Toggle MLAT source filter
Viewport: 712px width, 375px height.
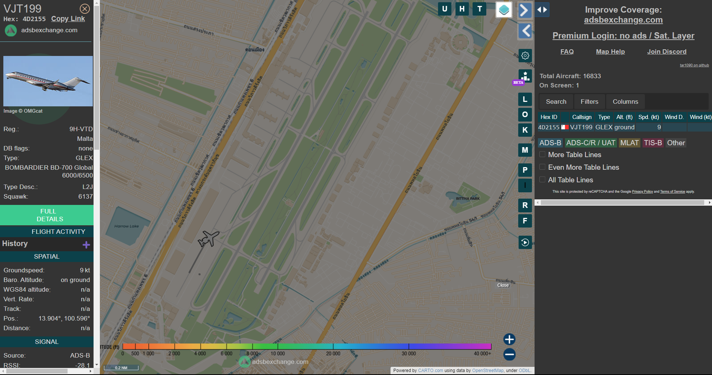(629, 143)
